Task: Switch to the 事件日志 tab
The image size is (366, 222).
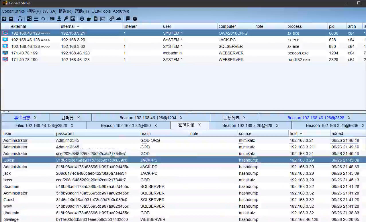Action: click(x=22, y=118)
